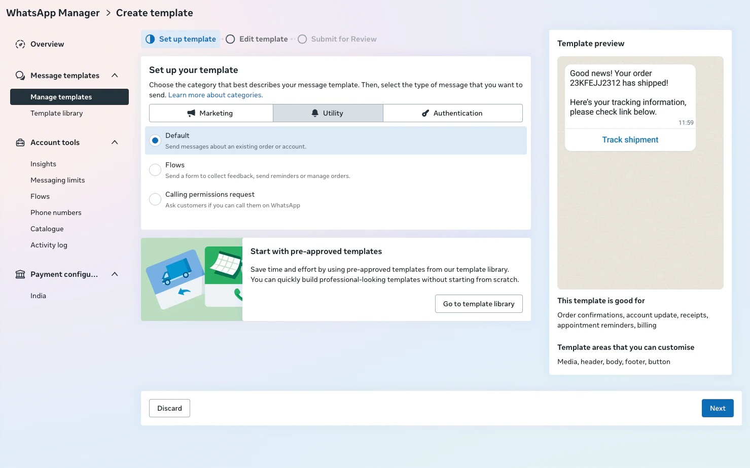
Task: Switch to the Utility category tab
Action: [328, 113]
